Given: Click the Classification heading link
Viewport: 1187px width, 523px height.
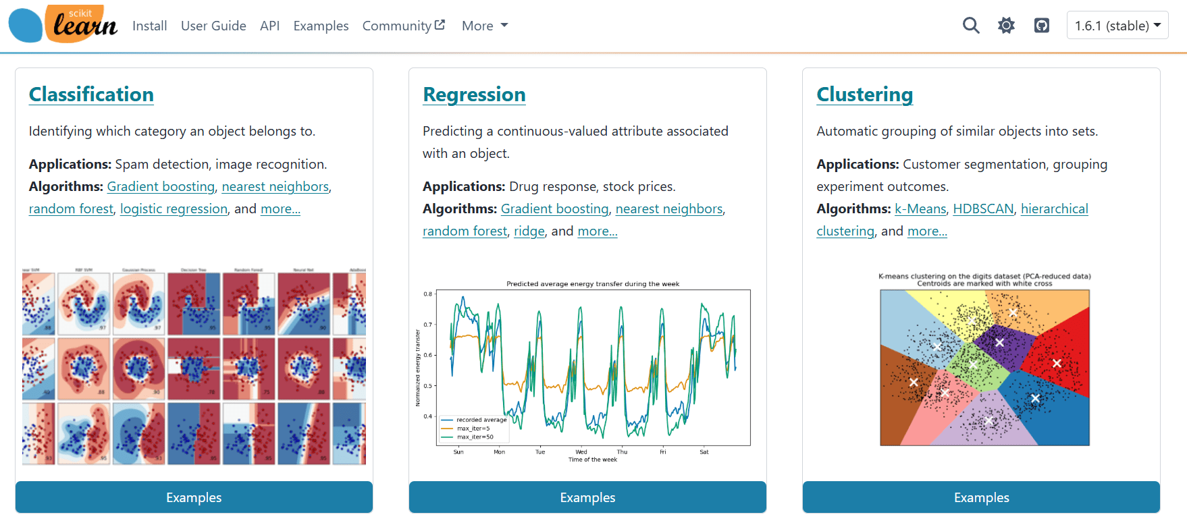Looking at the screenshot, I should pos(91,94).
